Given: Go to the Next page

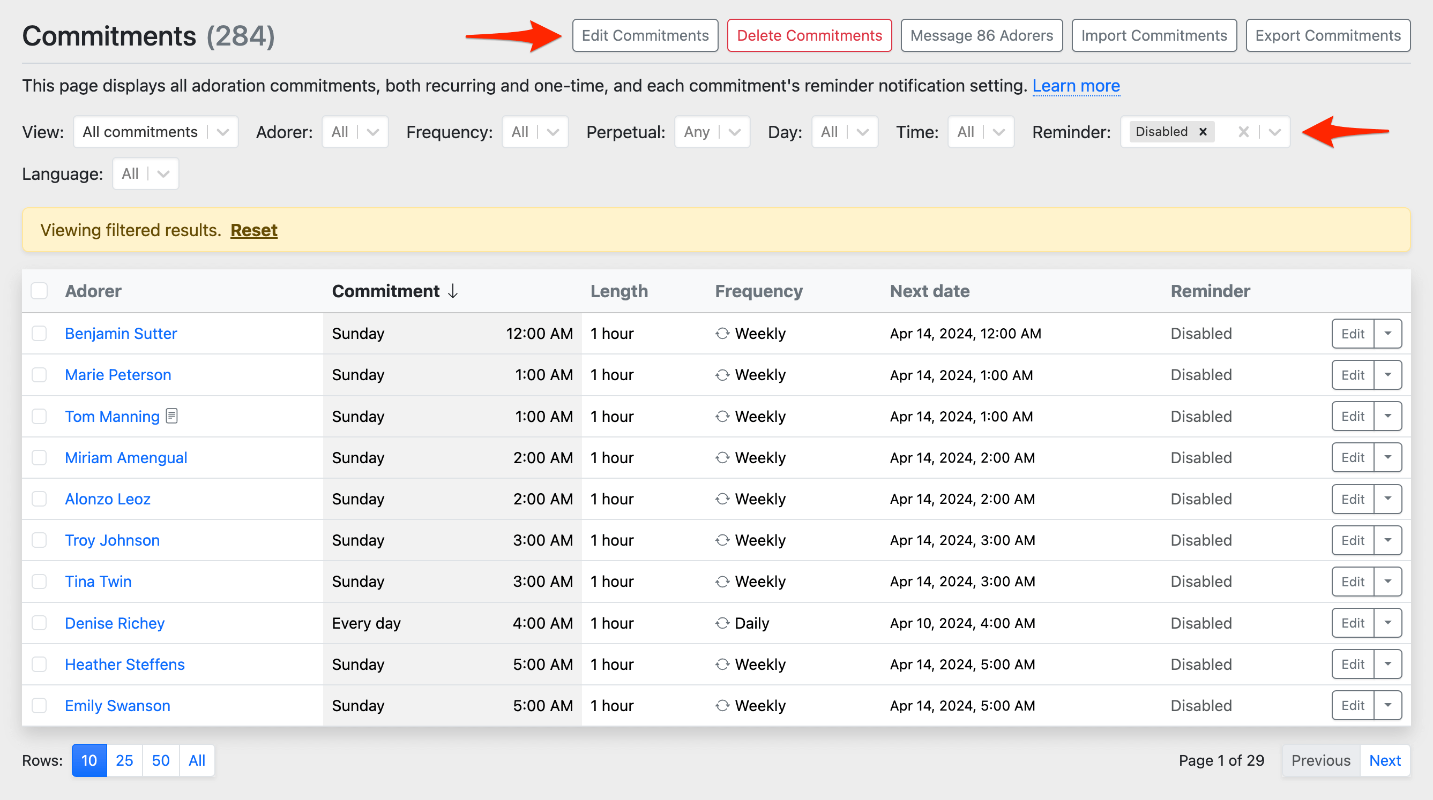Looking at the screenshot, I should 1384,760.
